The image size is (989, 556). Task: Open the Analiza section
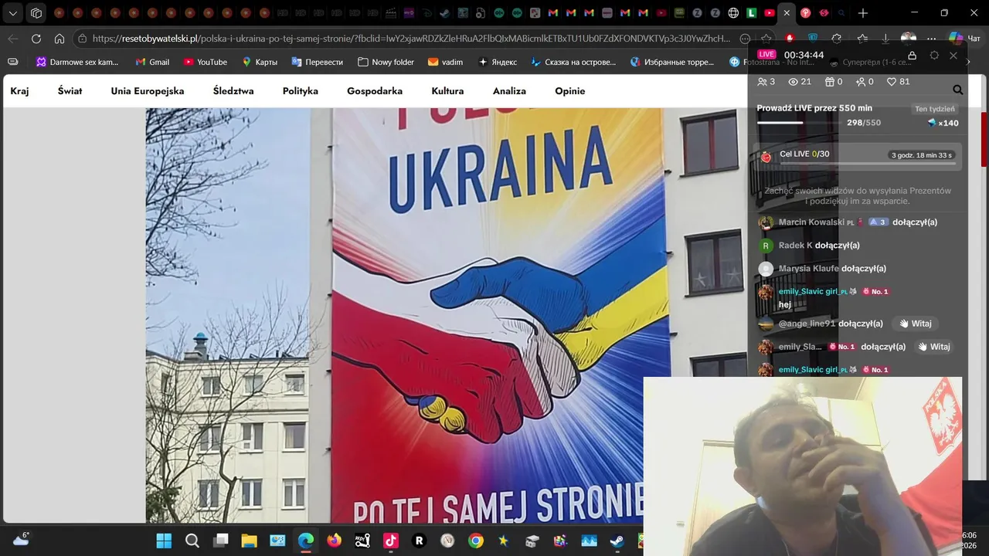[509, 91]
